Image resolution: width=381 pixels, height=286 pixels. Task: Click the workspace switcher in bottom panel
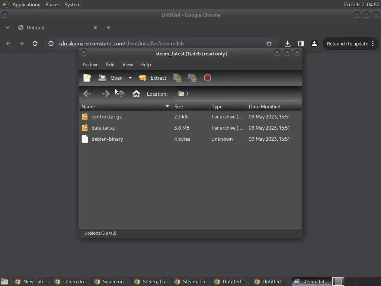click(x=338, y=282)
